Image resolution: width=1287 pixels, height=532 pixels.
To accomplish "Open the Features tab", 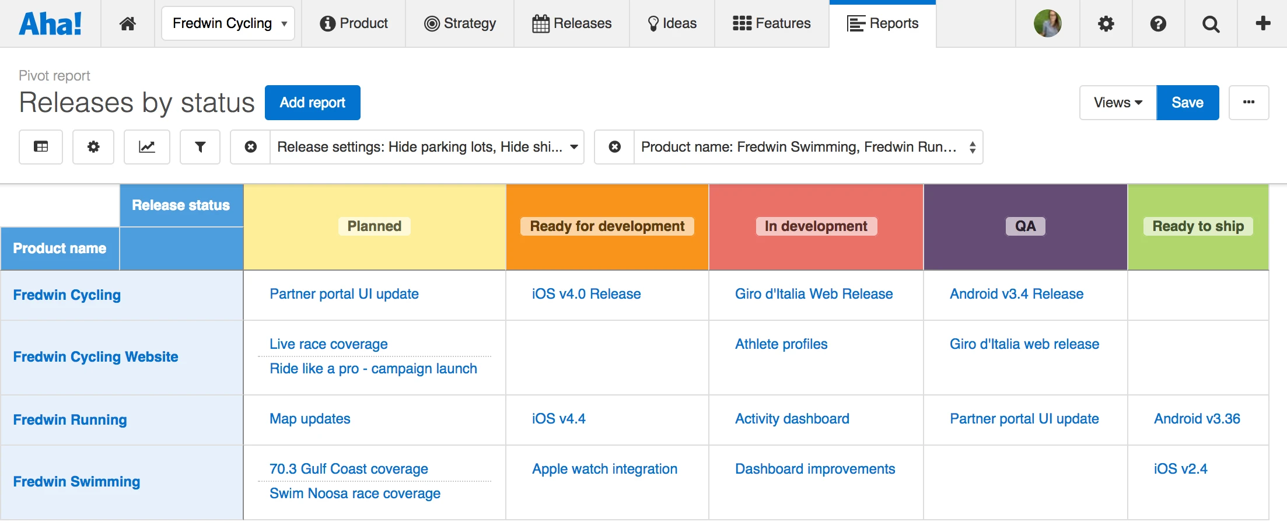I will coord(771,24).
